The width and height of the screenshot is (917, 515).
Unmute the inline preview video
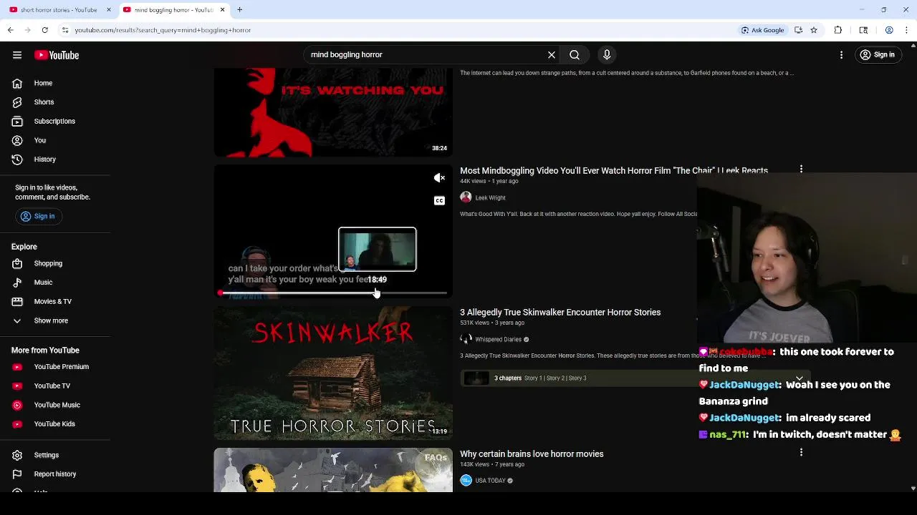(x=439, y=178)
